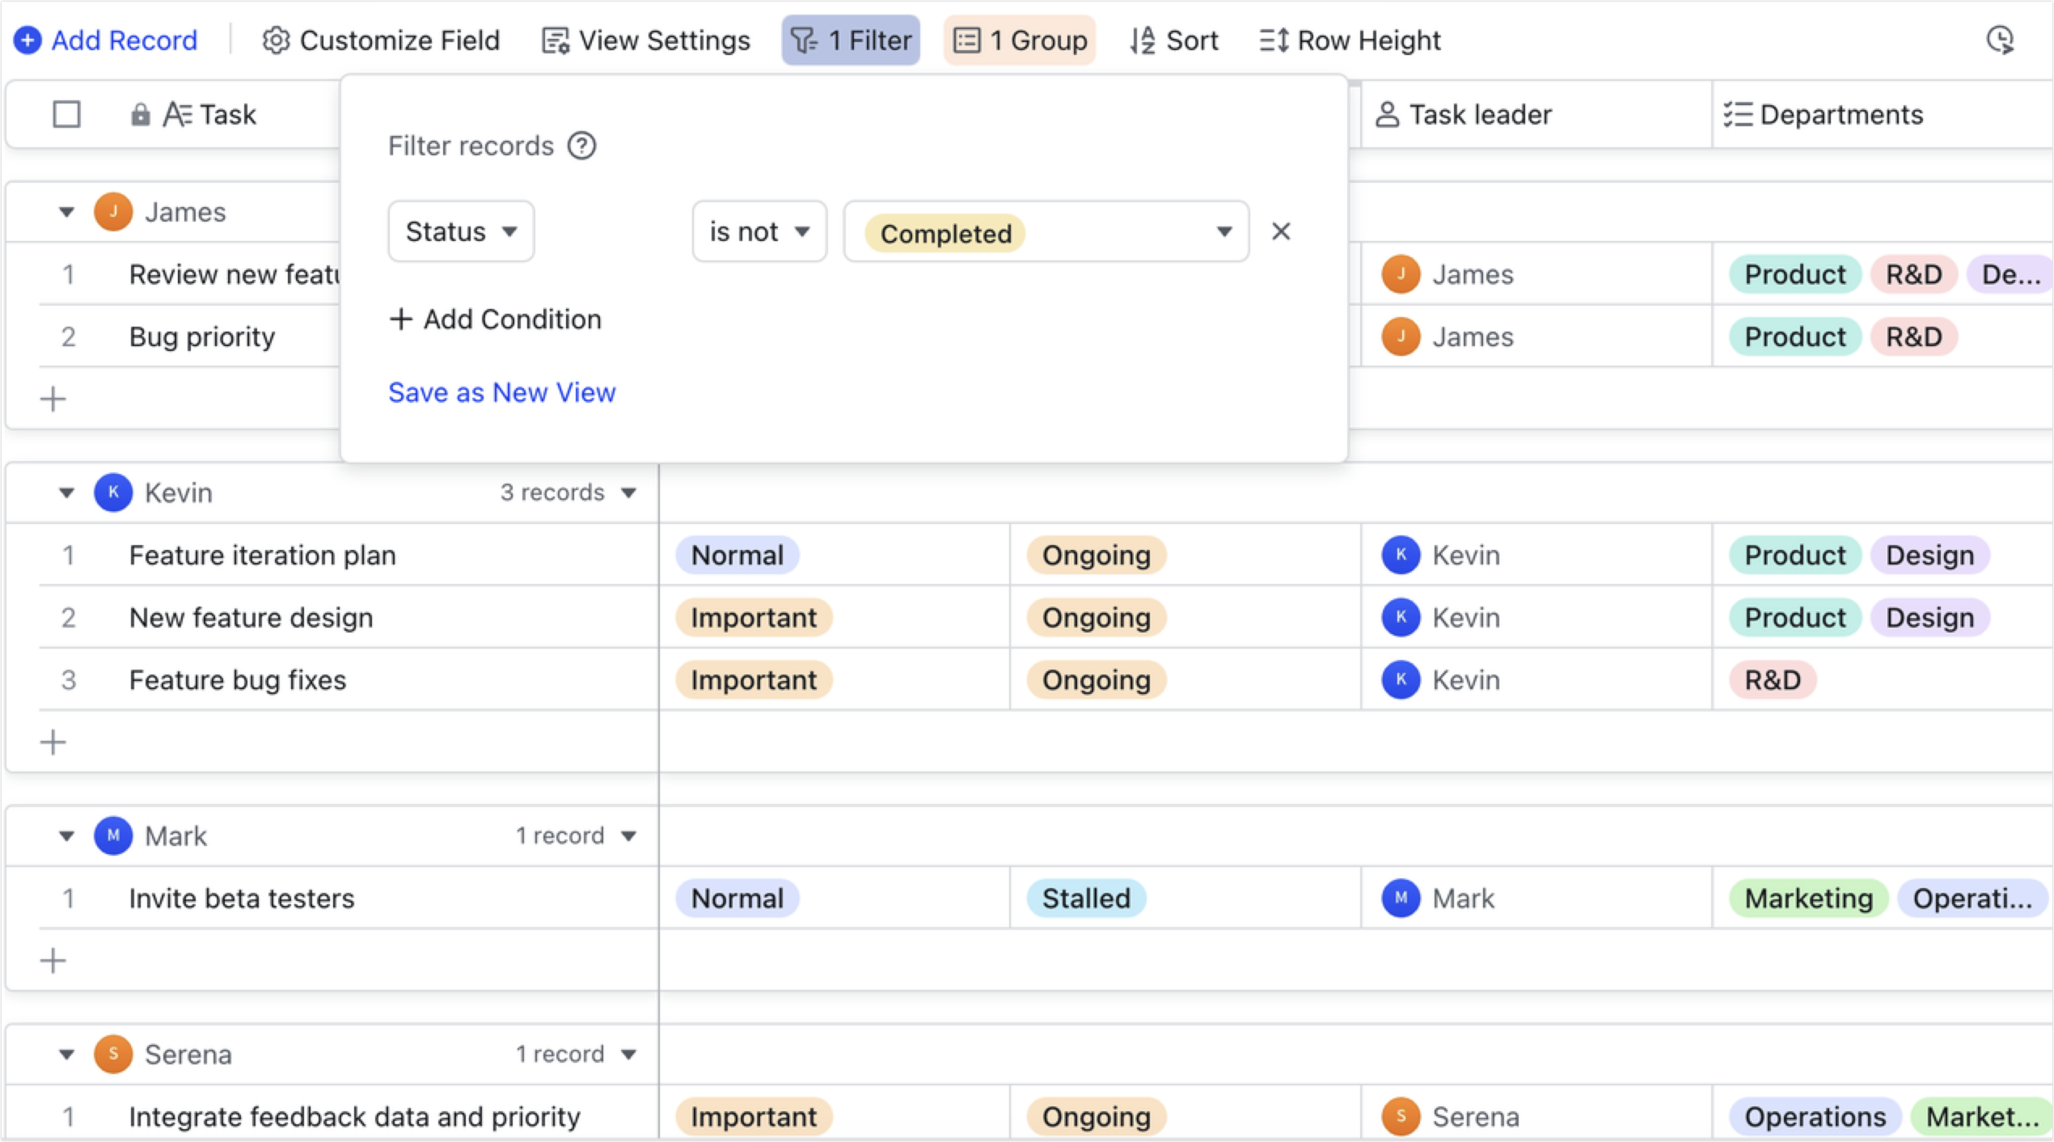Viewport: 2054px width, 1142px height.
Task: Open the Completed value dropdown
Action: pyautogui.click(x=1046, y=231)
